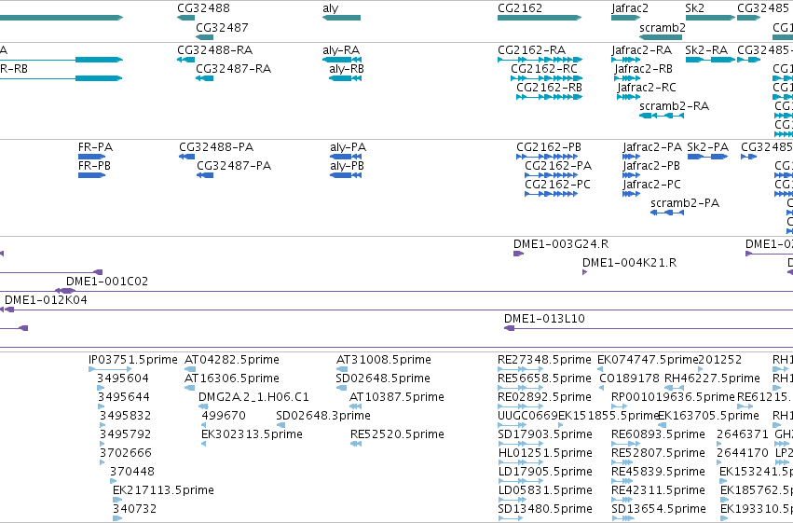Select the DME1-003G24.R clone feature
The image size is (793, 523).
[518, 254]
